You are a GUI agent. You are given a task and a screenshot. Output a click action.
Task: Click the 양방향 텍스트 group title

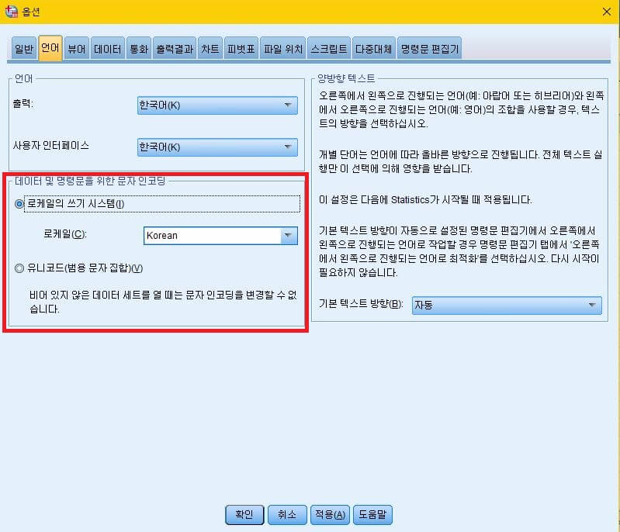[346, 78]
